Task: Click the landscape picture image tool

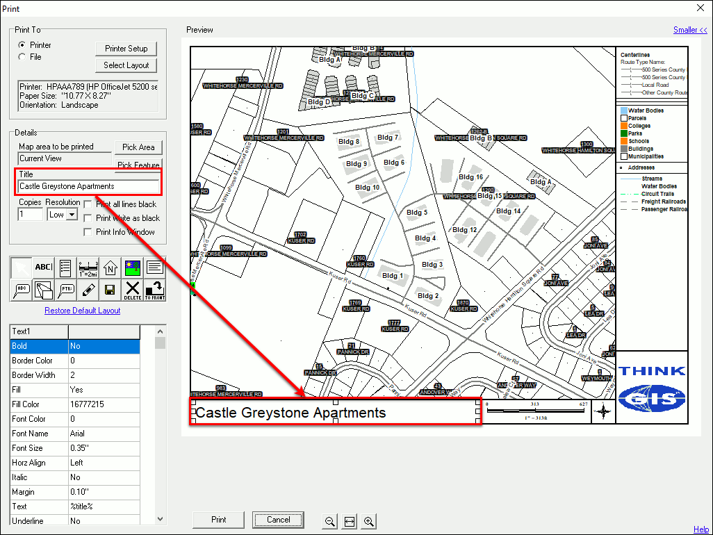Action: [x=132, y=267]
